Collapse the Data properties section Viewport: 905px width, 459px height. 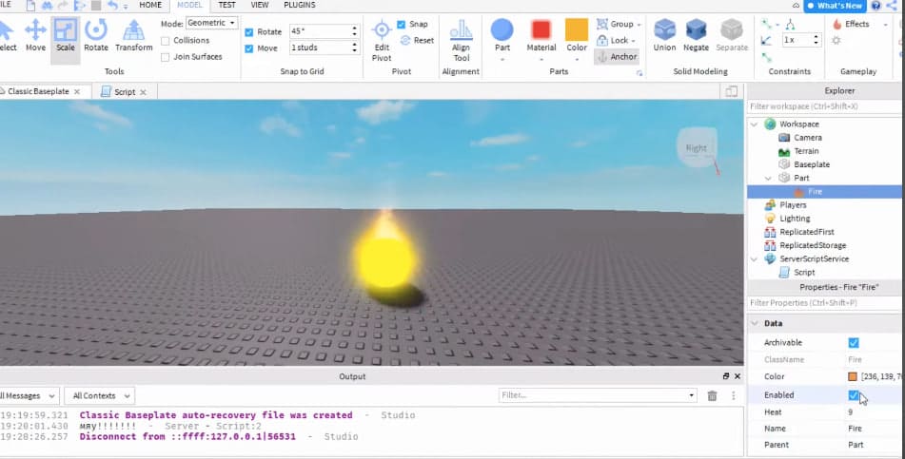coord(754,323)
